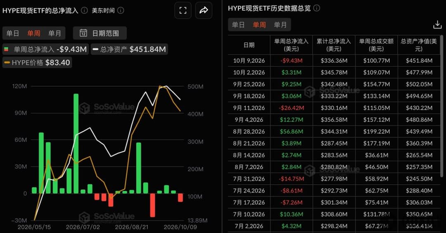Click the largest red outflow bar
446x233 pixels.
(152, 205)
